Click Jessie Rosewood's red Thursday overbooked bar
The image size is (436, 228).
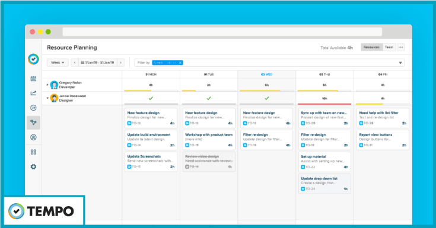tap(324, 104)
